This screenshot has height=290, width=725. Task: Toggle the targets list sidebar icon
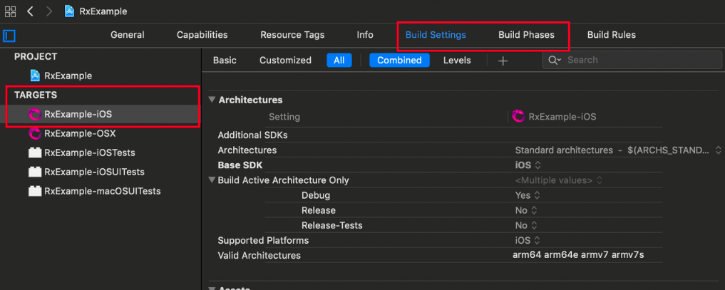pos(9,35)
